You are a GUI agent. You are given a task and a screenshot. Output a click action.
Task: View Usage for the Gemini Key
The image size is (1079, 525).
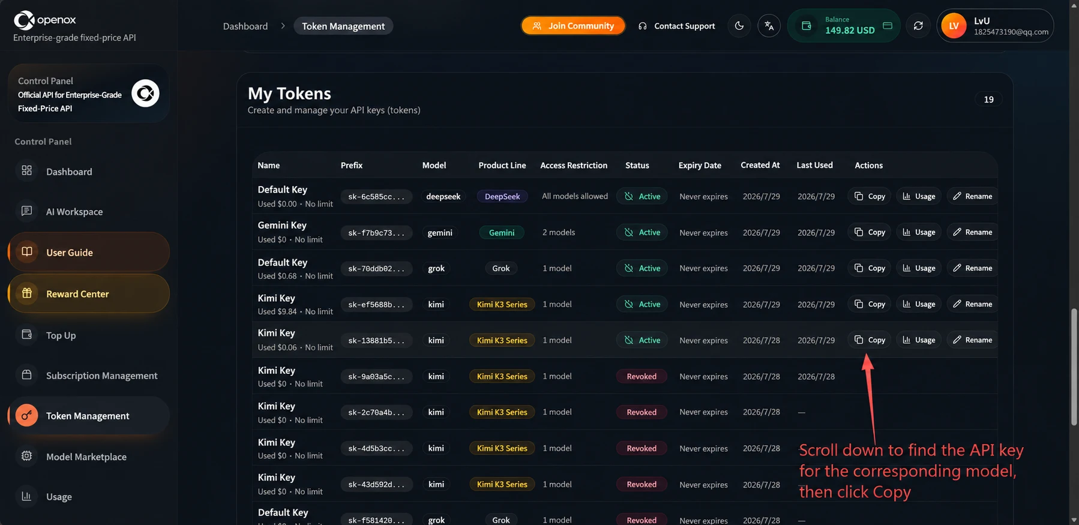click(919, 232)
